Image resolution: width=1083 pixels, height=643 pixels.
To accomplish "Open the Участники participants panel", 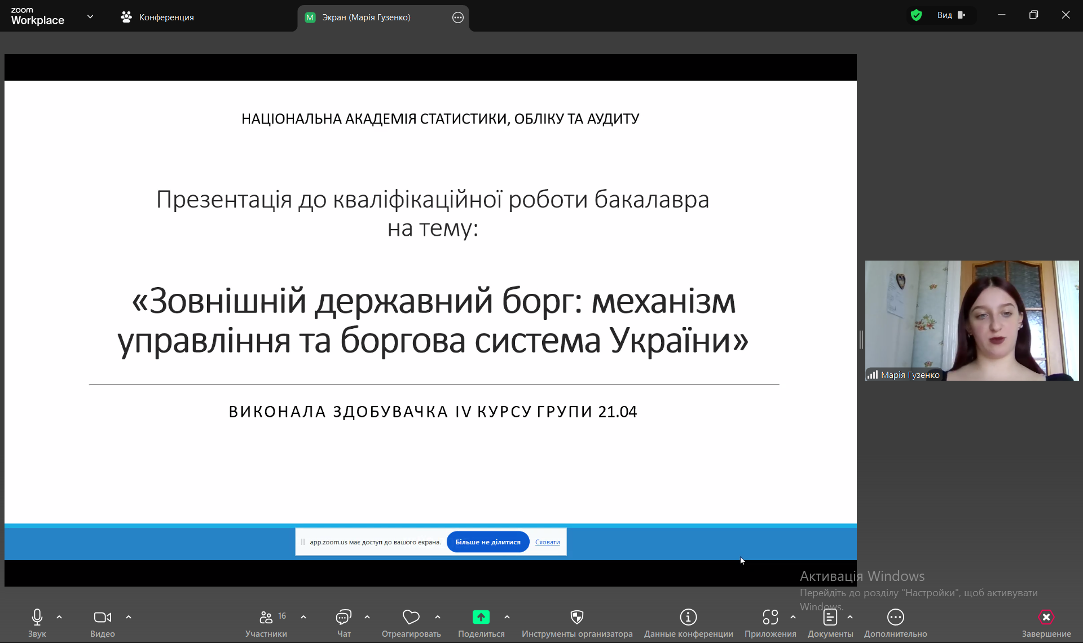I will point(266,618).
